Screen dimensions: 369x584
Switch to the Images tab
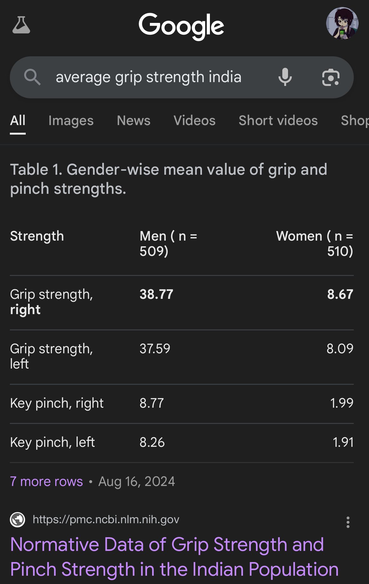point(71,121)
